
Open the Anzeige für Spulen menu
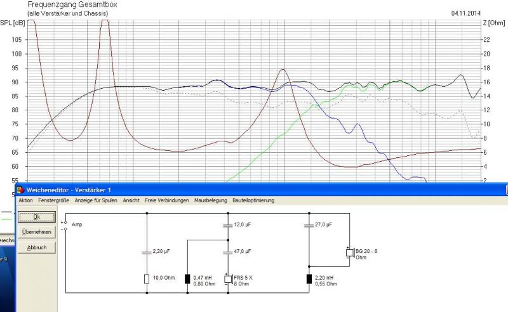click(96, 200)
